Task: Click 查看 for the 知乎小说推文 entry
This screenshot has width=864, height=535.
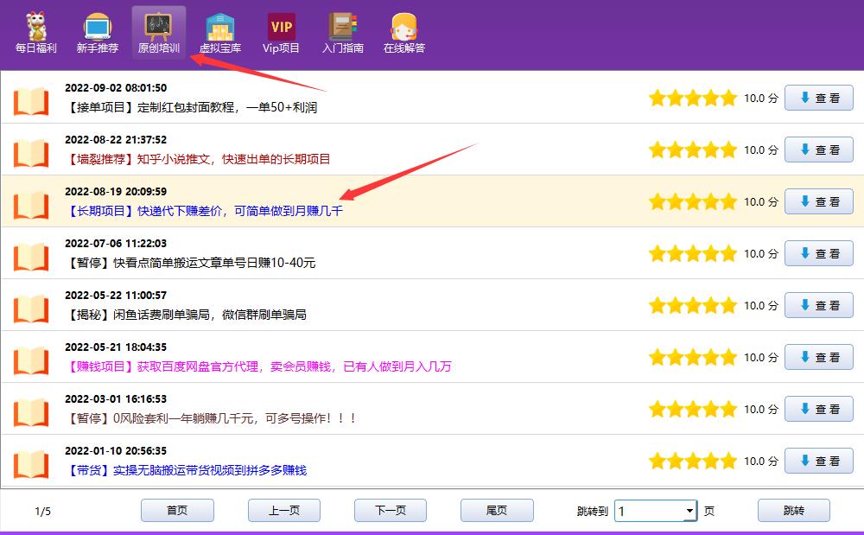Action: click(818, 150)
